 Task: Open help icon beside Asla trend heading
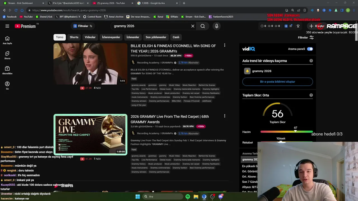point(311,61)
